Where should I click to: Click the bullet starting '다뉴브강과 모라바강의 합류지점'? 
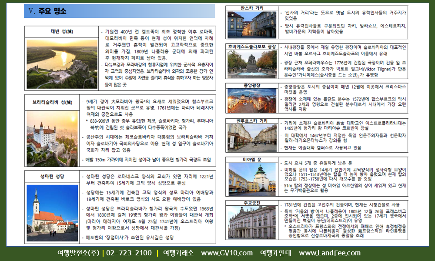pos(157,75)
